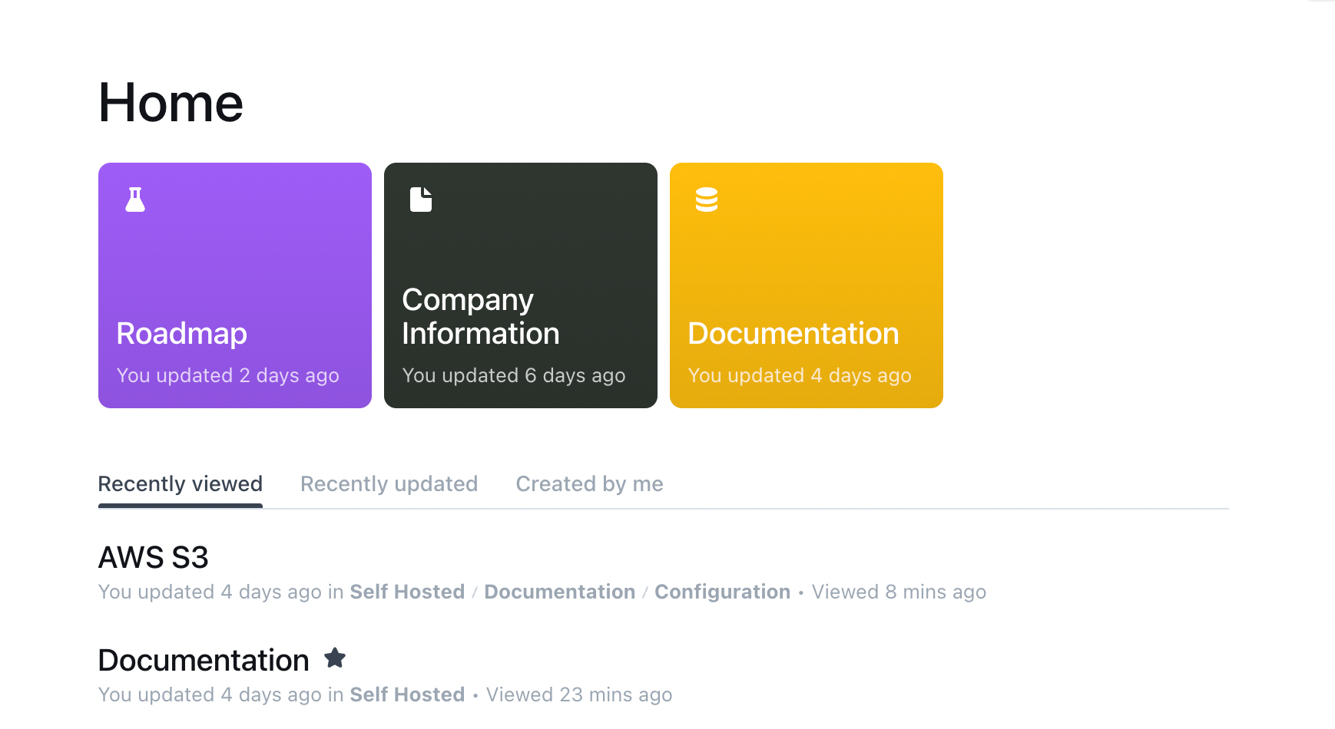Click the database stack icon on yellow card
Viewport: 1335px width, 729px height.
707,200
